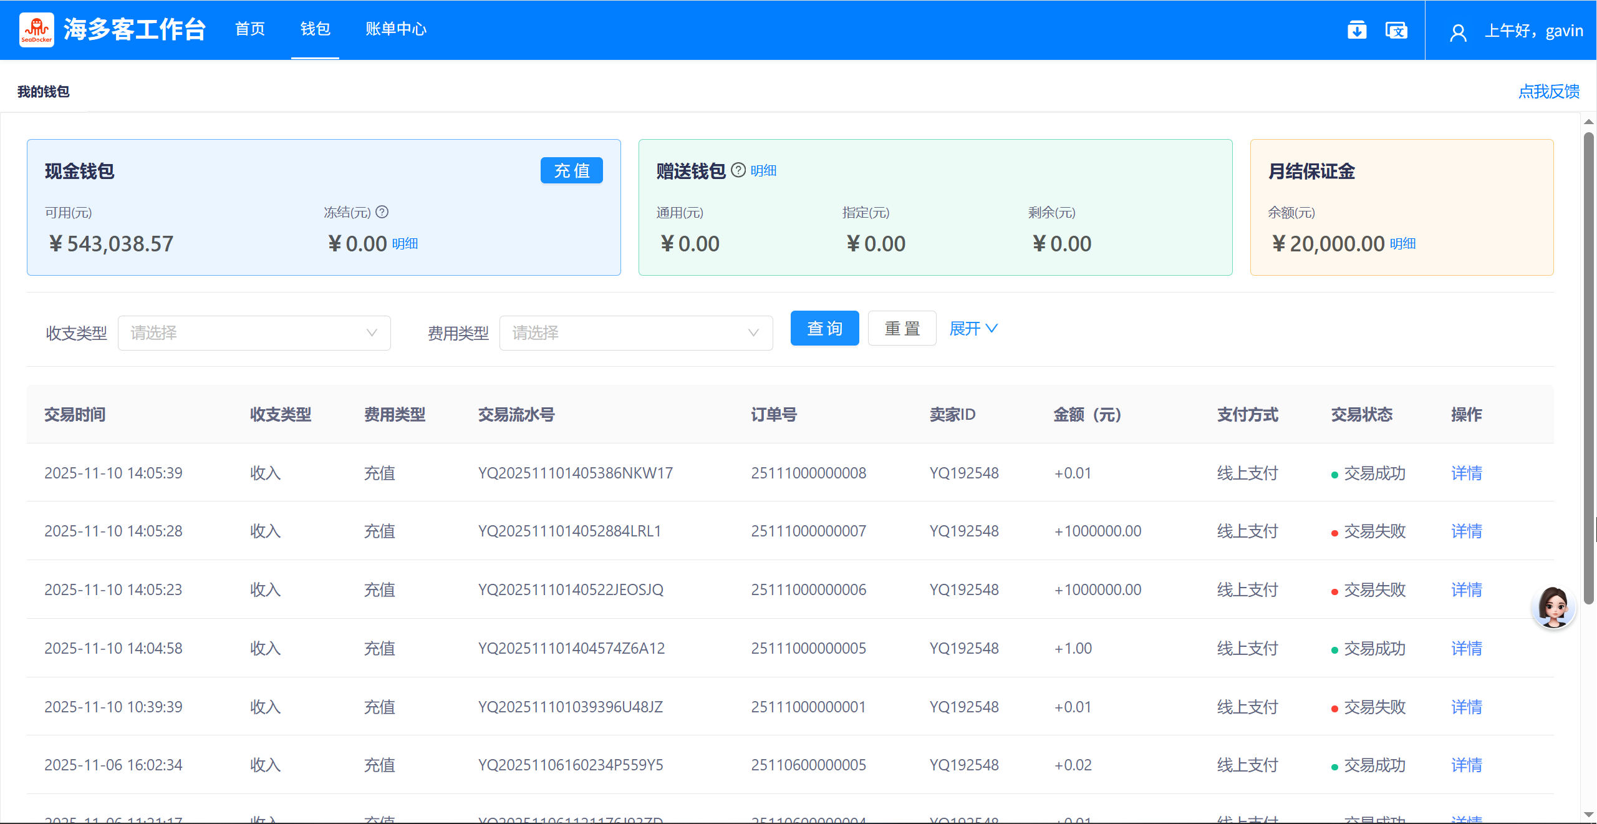Viewport: 1597px width, 824px height.
Task: Open the 费用类型 dropdown
Action: (x=635, y=333)
